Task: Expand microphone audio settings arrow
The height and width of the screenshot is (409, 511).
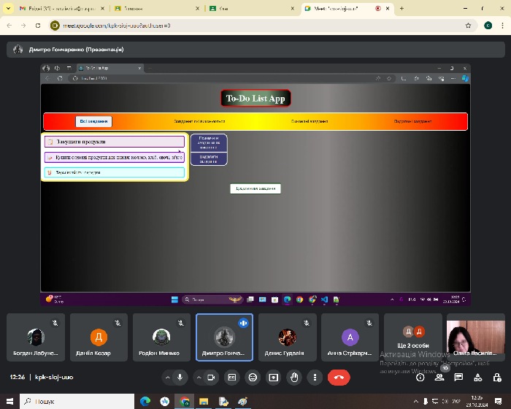Action: click(166, 378)
